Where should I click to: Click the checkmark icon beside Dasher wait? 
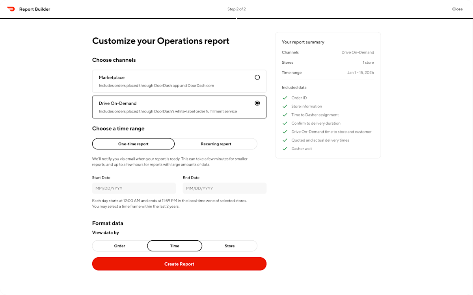coord(285,149)
